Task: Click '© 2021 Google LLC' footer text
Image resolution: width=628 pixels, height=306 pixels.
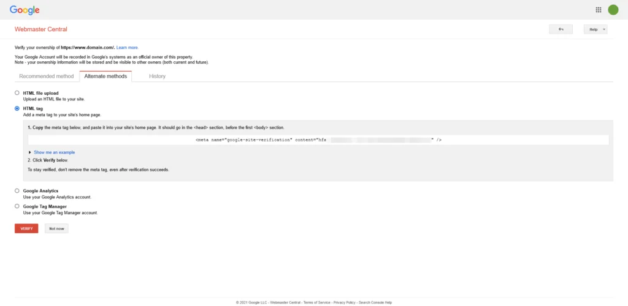Action: point(251,303)
